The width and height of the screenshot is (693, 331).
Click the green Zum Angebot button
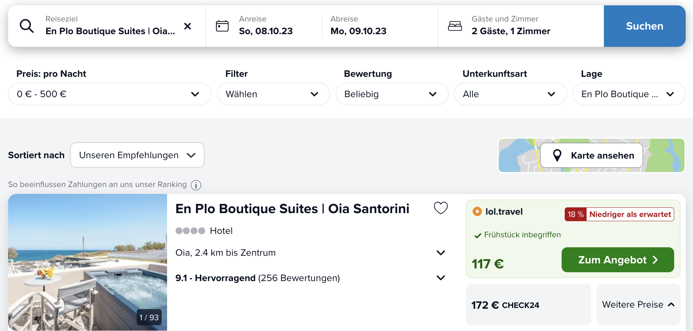point(618,260)
